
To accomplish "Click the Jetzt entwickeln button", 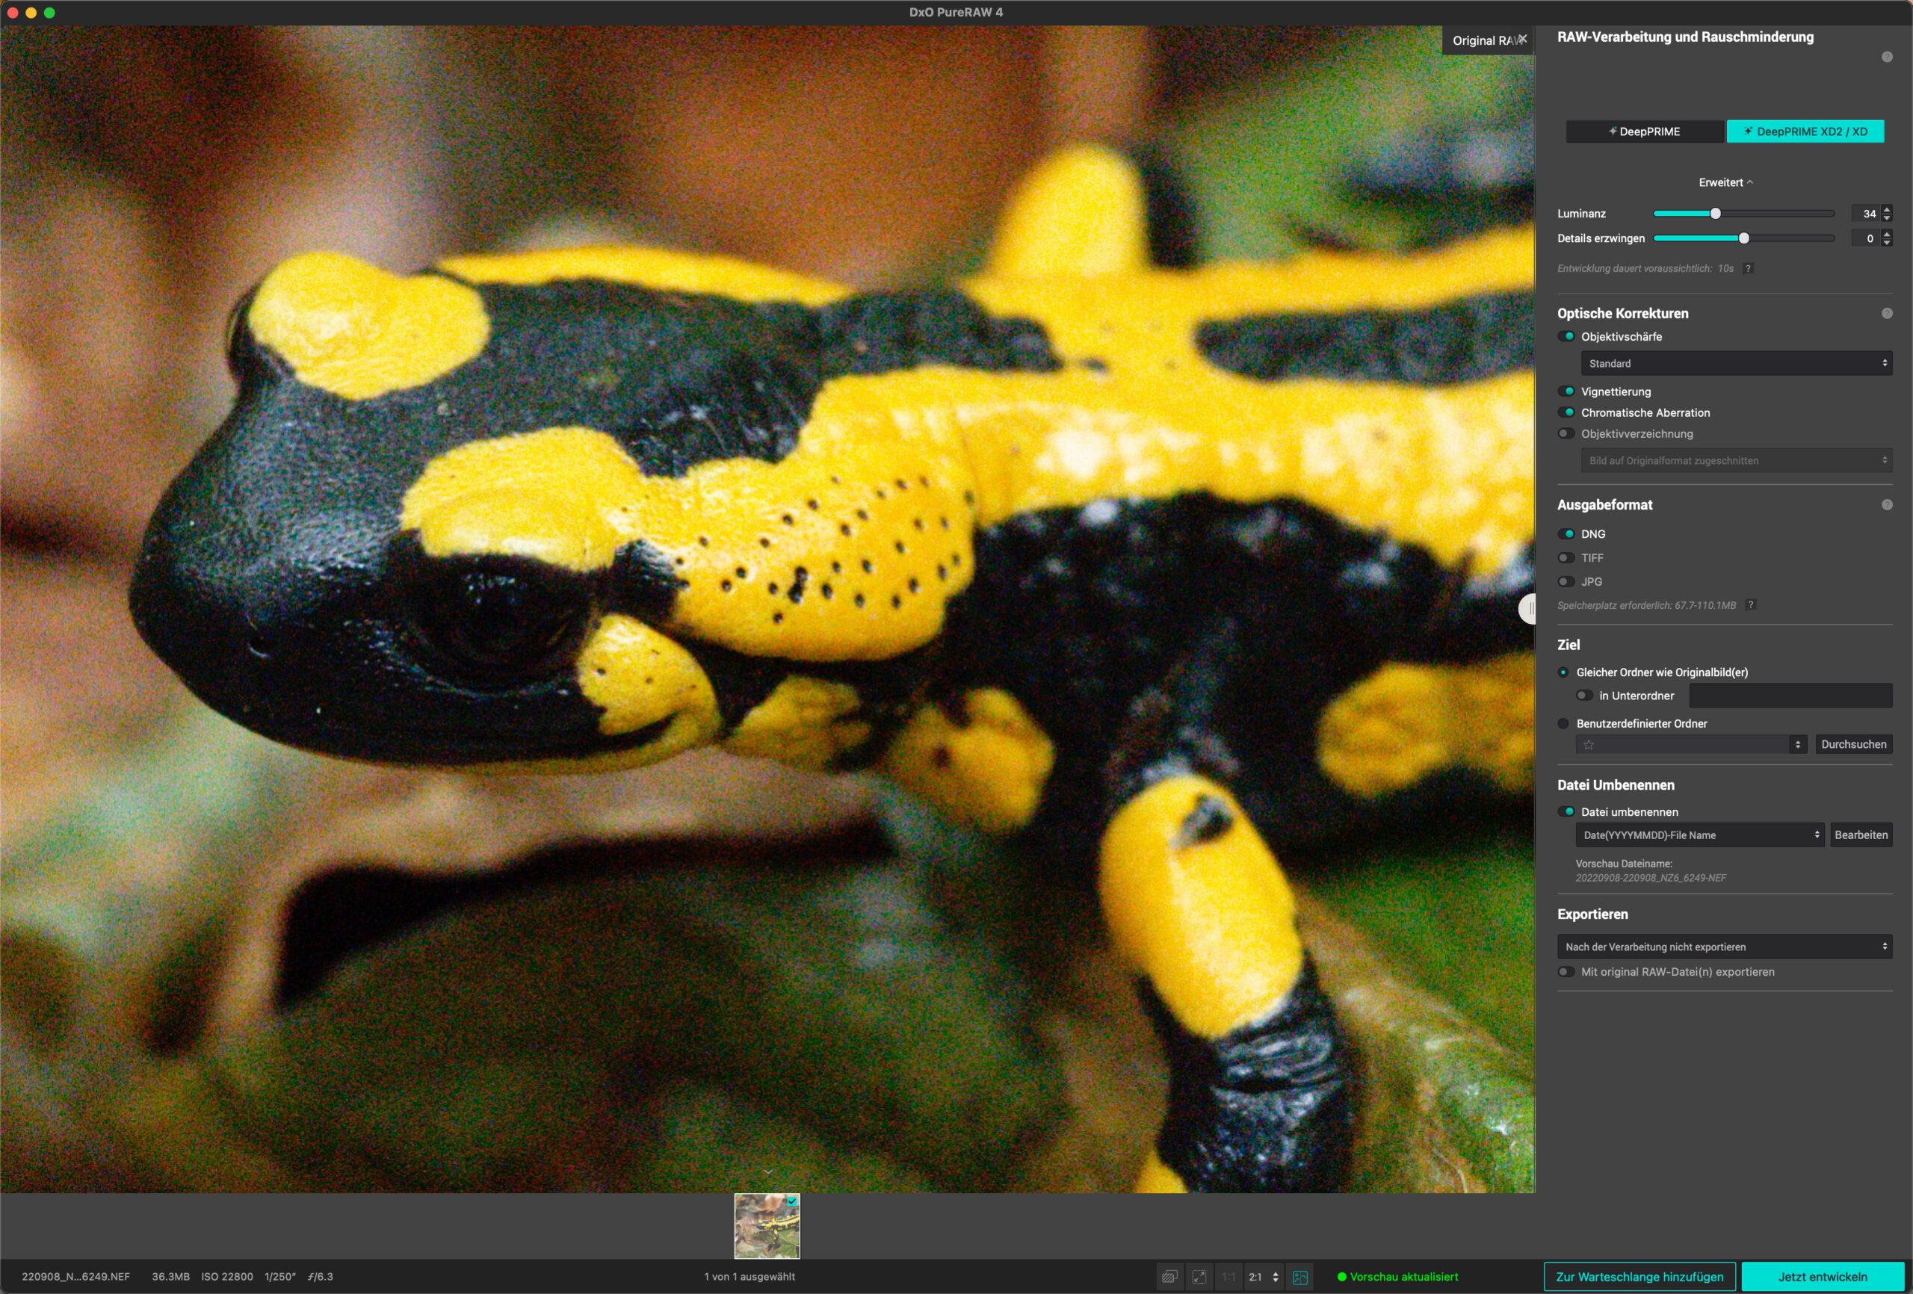I will pyautogui.click(x=1823, y=1277).
